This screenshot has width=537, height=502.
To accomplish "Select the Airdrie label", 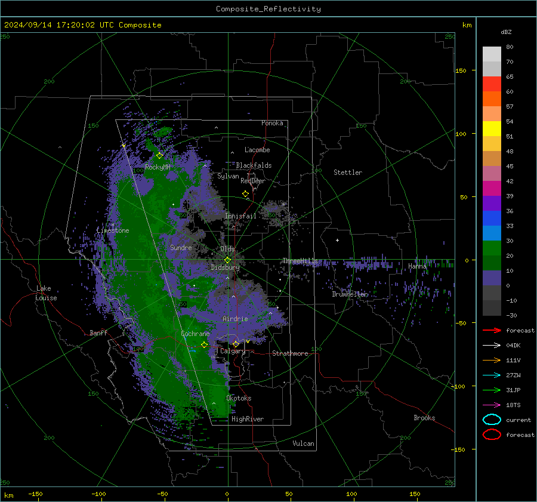I will 235,319.
